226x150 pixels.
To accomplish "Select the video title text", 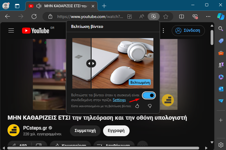I will point(97,118).
